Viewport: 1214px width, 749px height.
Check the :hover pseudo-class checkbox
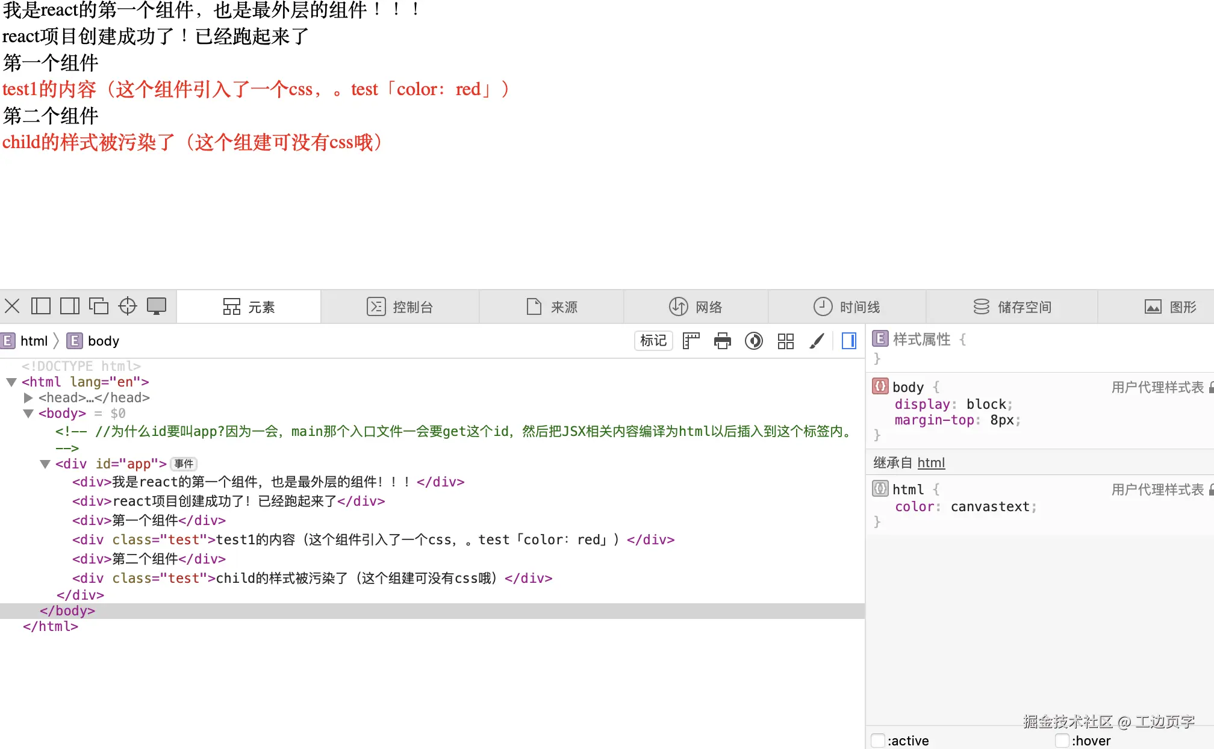click(x=1062, y=741)
